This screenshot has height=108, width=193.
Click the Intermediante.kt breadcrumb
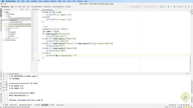58,7
